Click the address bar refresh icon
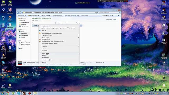Viewport: 169px width, 95px height. (x=98, y=13)
